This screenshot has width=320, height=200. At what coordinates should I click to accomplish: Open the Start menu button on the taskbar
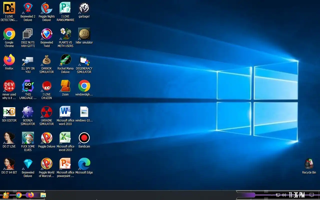click(x=6, y=195)
